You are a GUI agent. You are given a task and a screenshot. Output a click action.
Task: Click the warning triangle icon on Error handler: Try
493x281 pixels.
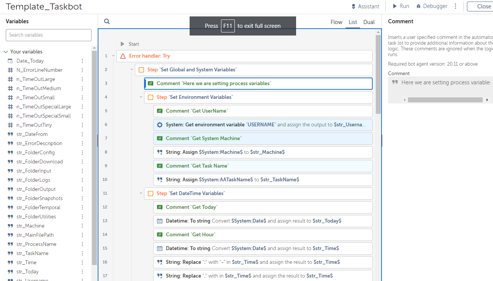coord(123,56)
